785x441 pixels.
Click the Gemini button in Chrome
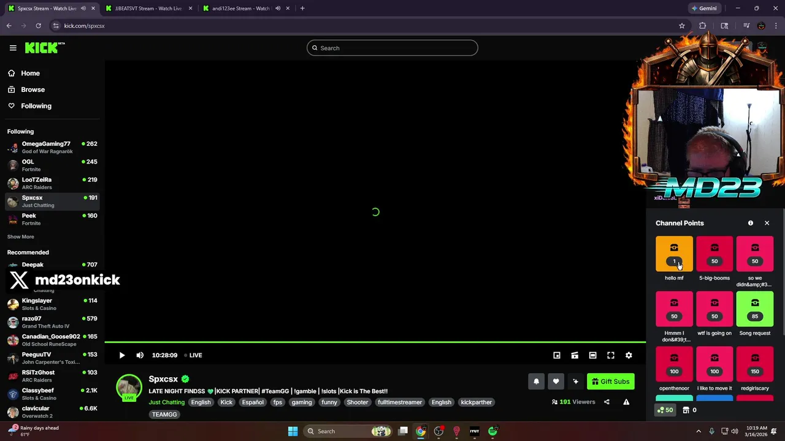coord(703,9)
